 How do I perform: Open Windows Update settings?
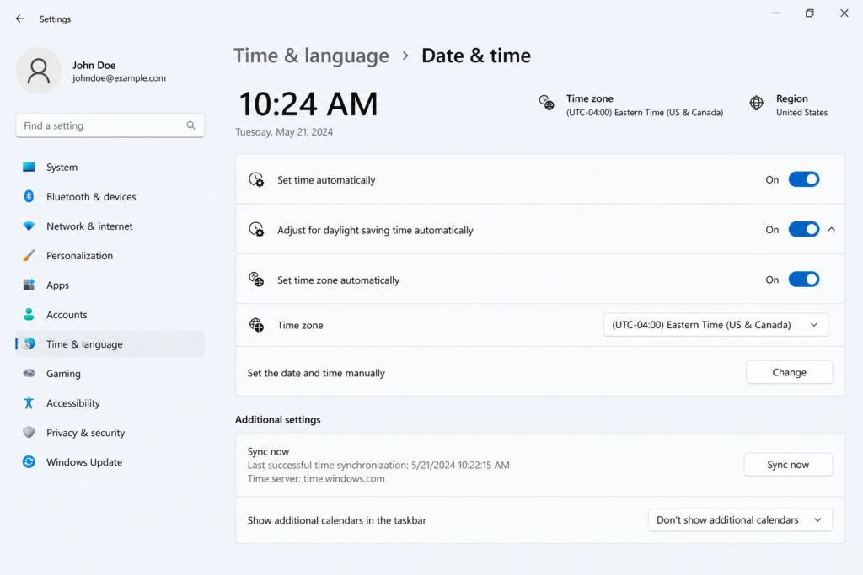[110, 461]
